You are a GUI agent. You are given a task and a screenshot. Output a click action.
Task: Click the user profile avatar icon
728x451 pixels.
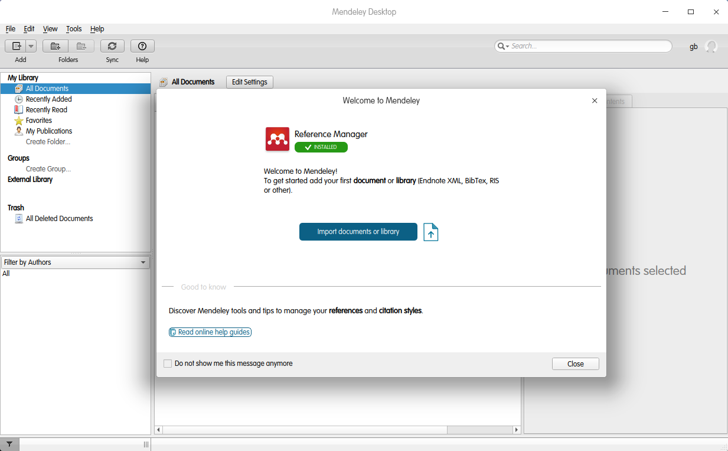click(711, 47)
